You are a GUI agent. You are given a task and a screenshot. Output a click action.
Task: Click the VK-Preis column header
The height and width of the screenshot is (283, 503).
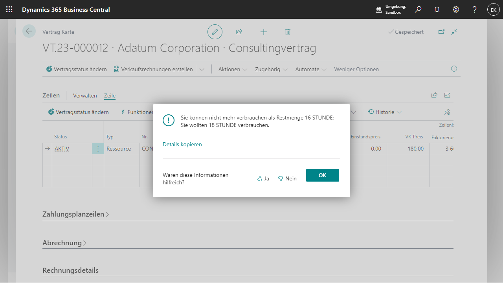[414, 137]
